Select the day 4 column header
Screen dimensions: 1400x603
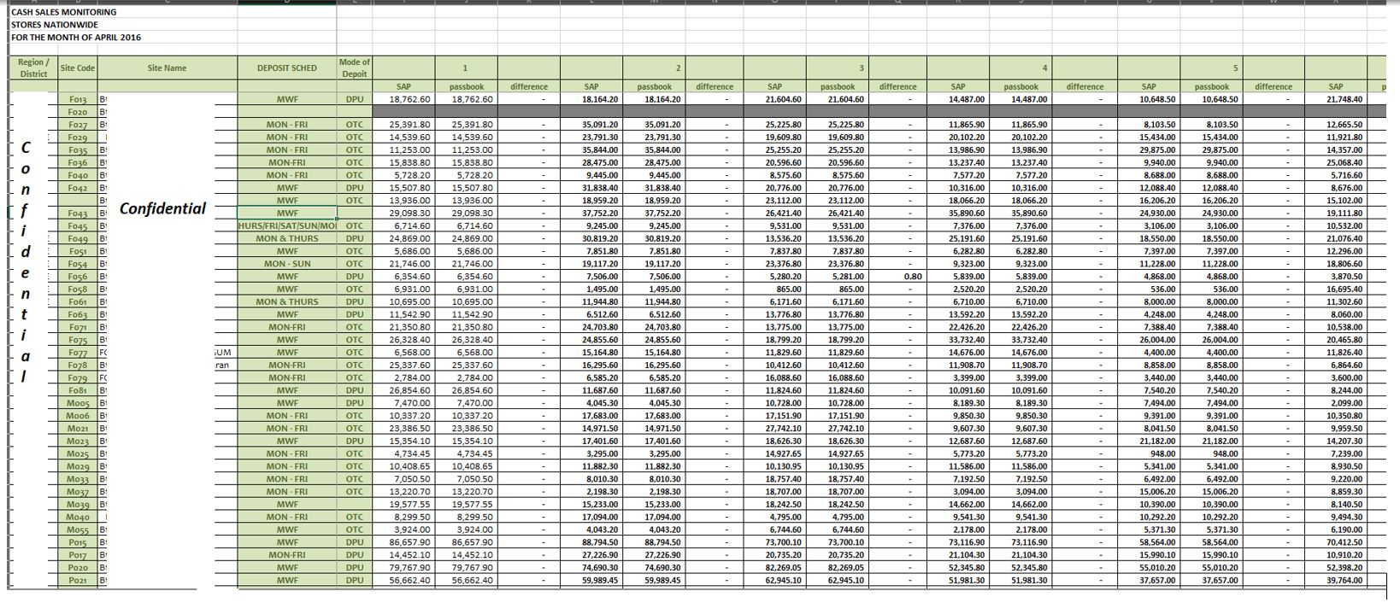point(1021,68)
